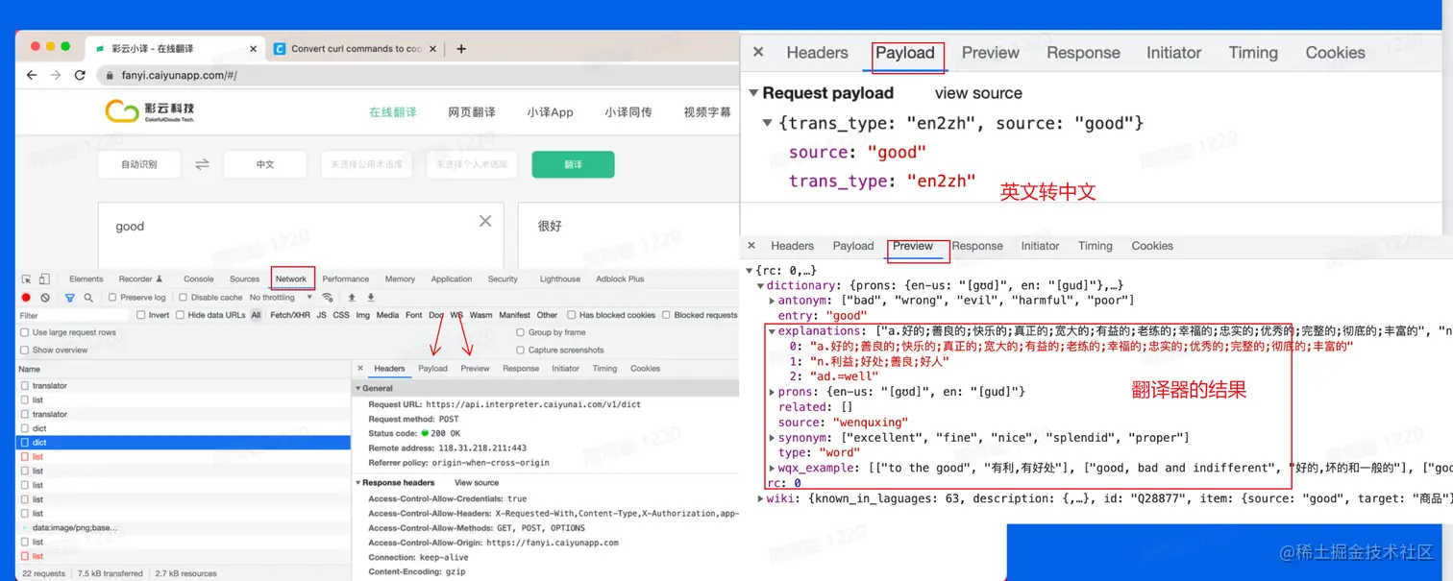Select the Network tab
Image resolution: width=1453 pixels, height=581 pixels.
pos(291,279)
